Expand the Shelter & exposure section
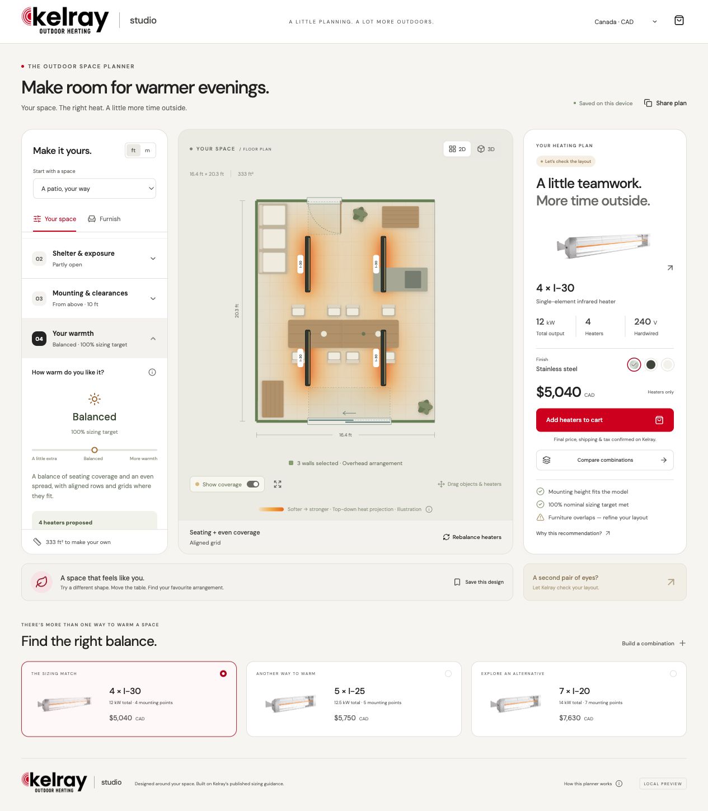Screen dimensions: 708x811 (95, 259)
